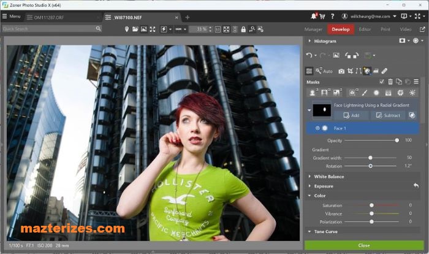This screenshot has width=429, height=254.
Task: Click the Subtract mask button
Action: click(388, 115)
